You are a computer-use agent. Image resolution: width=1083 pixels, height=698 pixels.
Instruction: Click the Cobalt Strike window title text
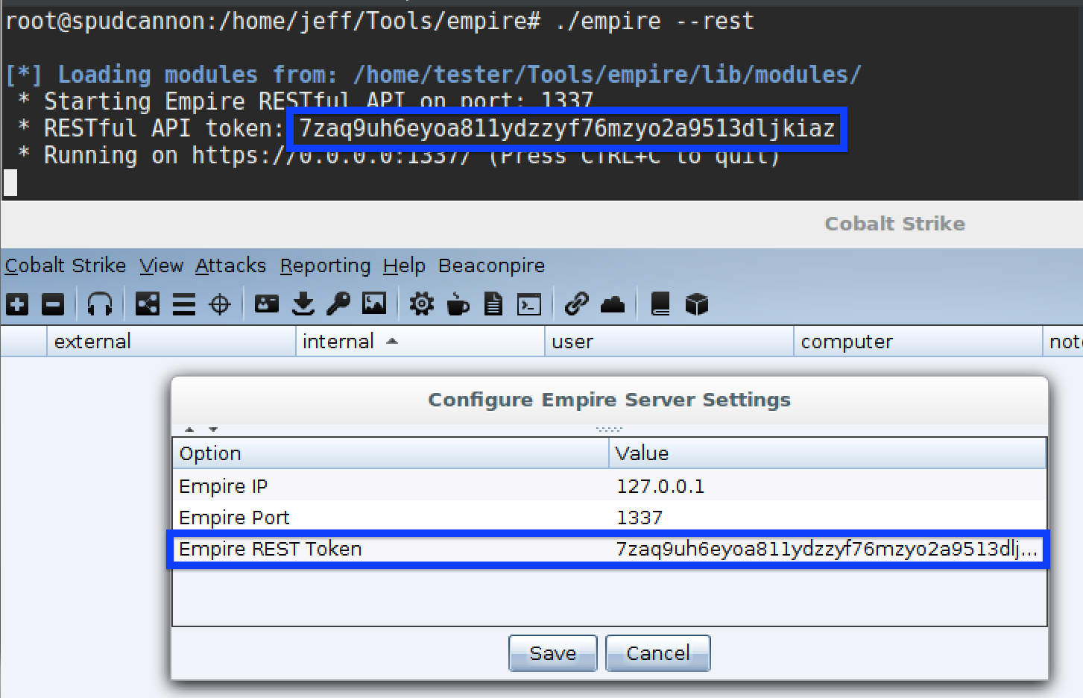[x=895, y=224]
